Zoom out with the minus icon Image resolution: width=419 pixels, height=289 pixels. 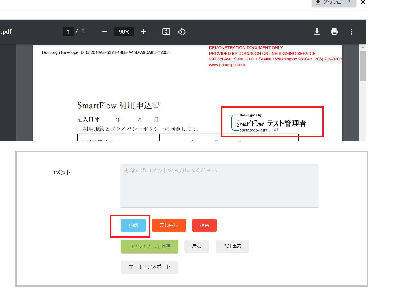105,32
